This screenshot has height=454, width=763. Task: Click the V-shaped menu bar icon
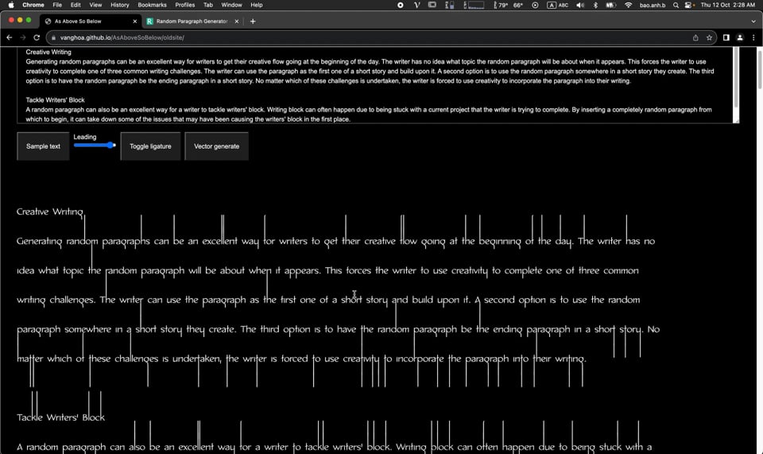[x=416, y=5]
